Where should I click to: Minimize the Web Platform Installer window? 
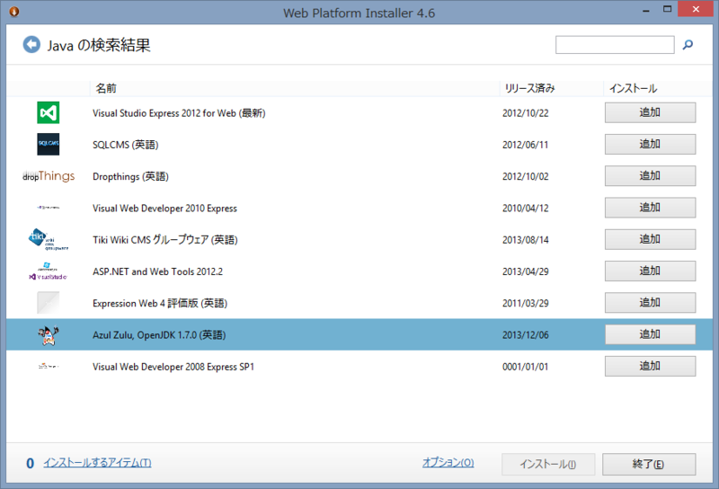tap(646, 10)
